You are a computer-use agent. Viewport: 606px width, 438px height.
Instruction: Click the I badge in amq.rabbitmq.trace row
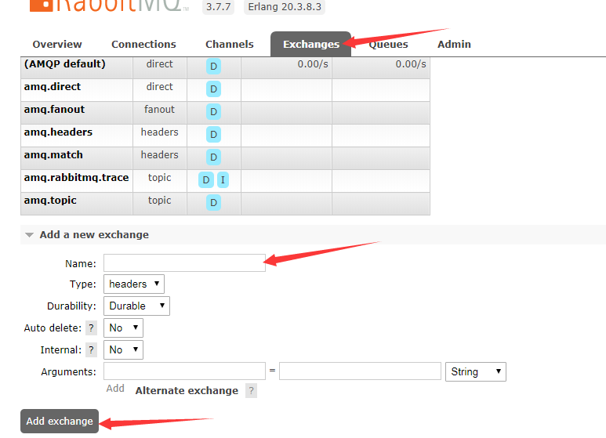click(x=223, y=180)
